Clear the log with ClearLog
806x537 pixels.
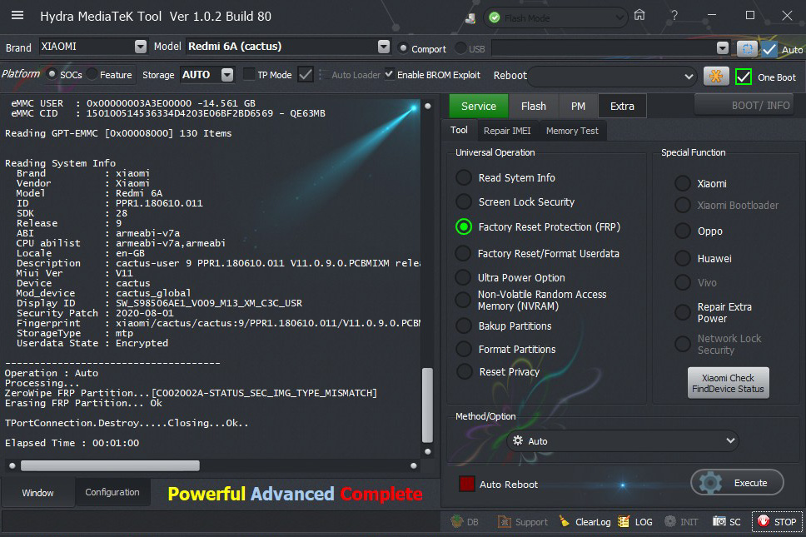(x=585, y=521)
